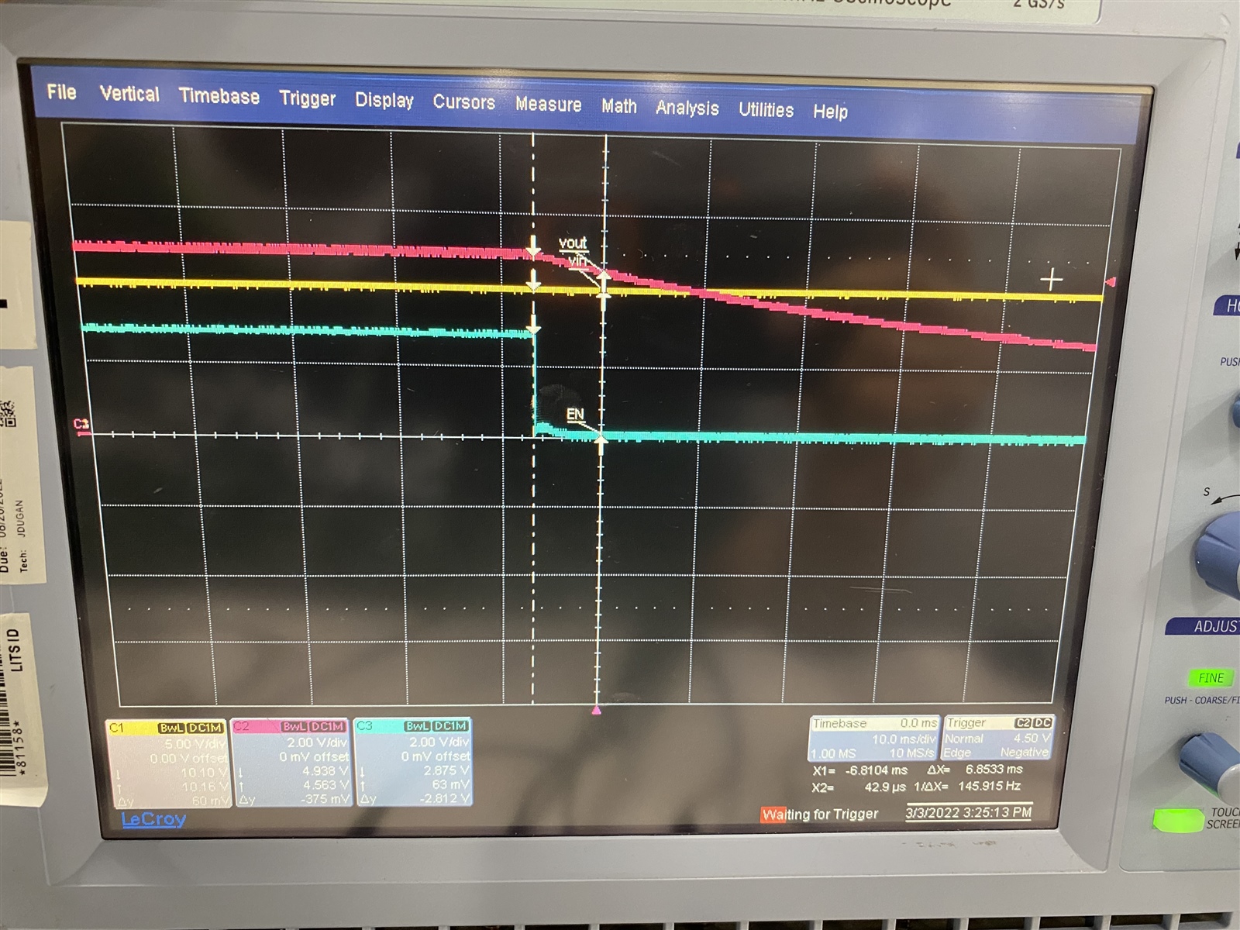This screenshot has height=930, width=1240.
Task: Open the Trigger menu
Action: click(x=307, y=99)
